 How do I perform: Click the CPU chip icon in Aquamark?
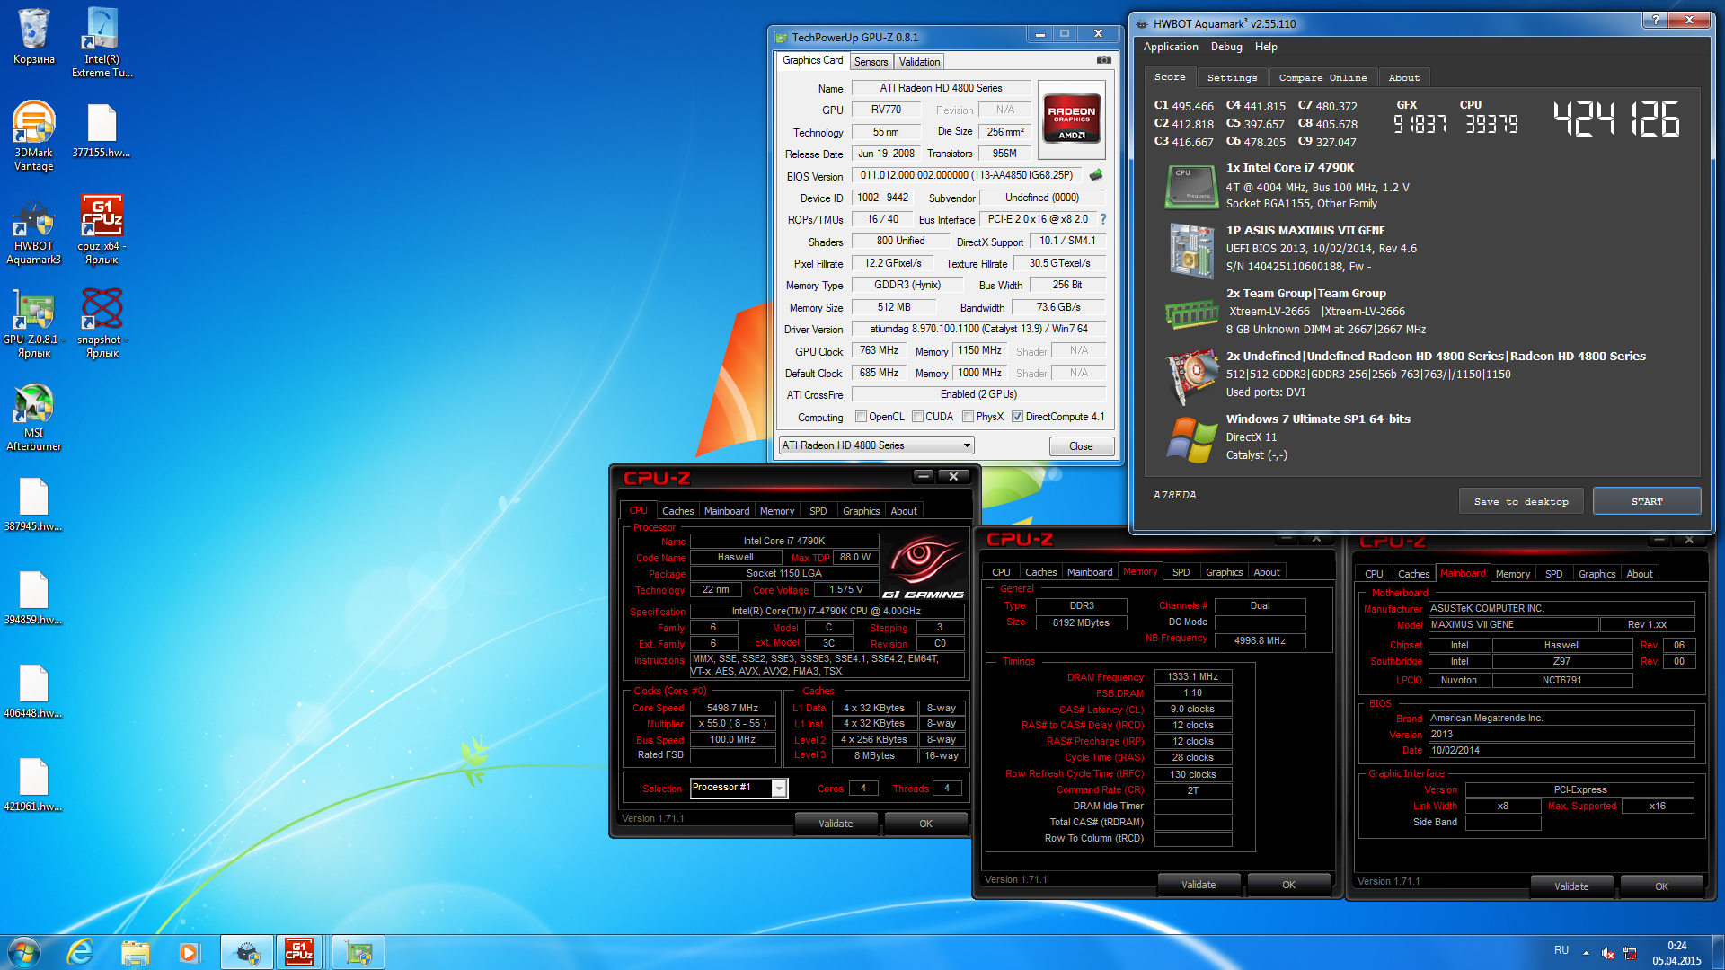pyautogui.click(x=1191, y=187)
